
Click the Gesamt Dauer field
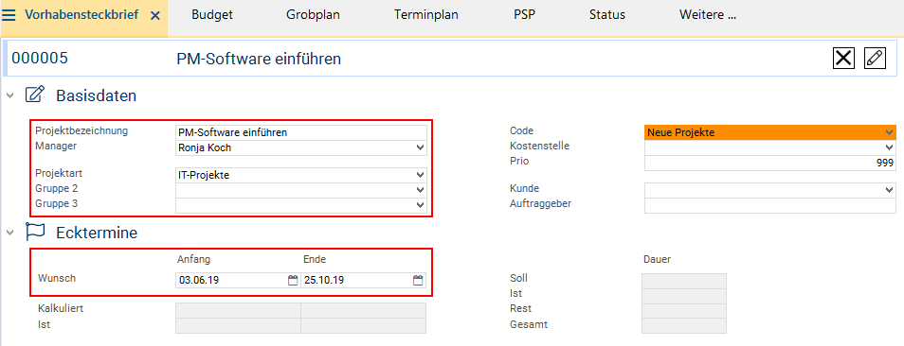(x=684, y=326)
